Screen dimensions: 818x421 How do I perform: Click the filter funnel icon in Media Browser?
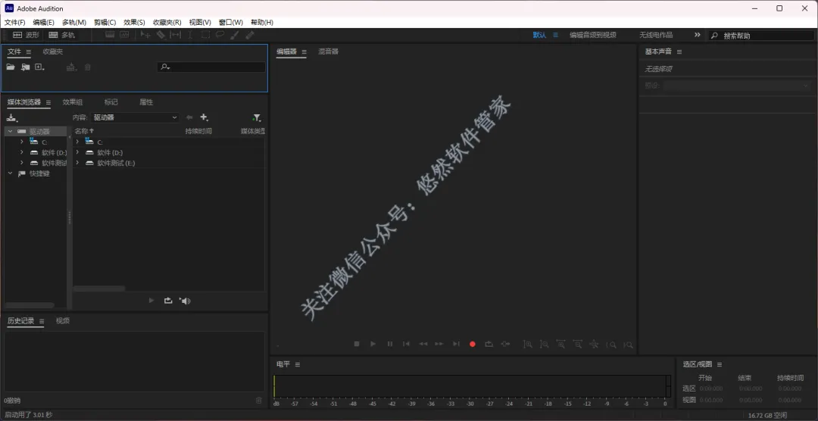256,117
